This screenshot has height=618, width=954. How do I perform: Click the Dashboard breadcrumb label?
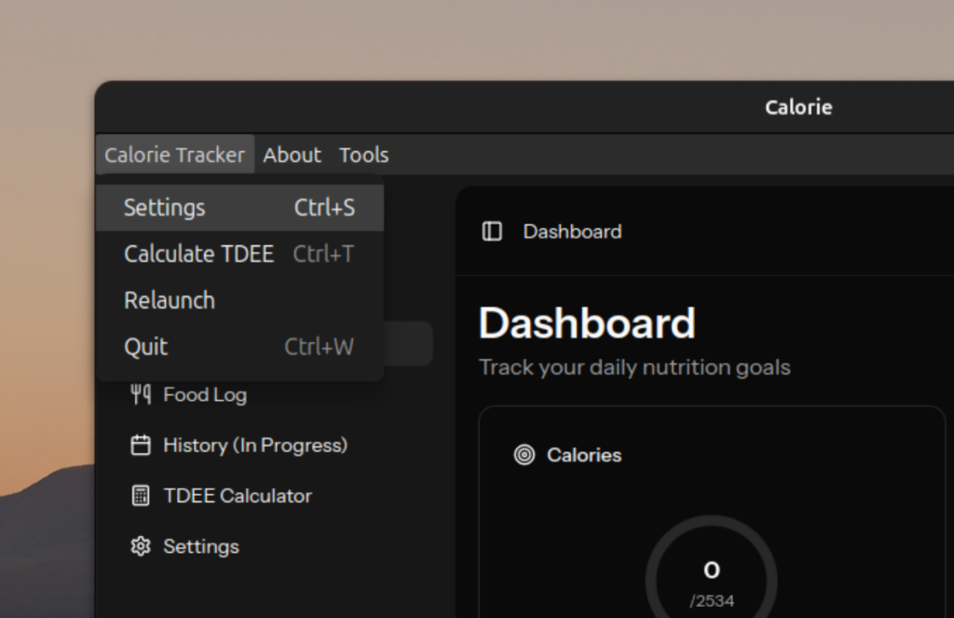tap(572, 231)
